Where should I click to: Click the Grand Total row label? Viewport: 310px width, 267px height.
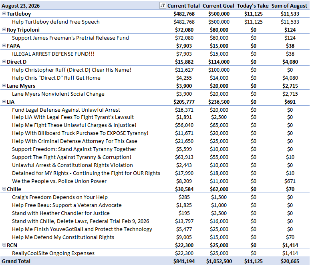tap(16, 261)
